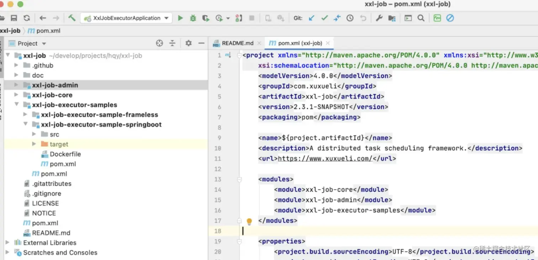538x260 pixels.
Task: Select opened file via crosshair icon
Action: coord(159,43)
